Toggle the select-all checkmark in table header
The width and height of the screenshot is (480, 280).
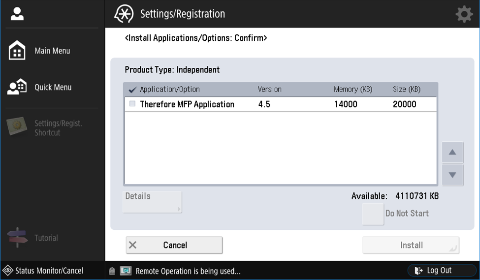point(132,90)
